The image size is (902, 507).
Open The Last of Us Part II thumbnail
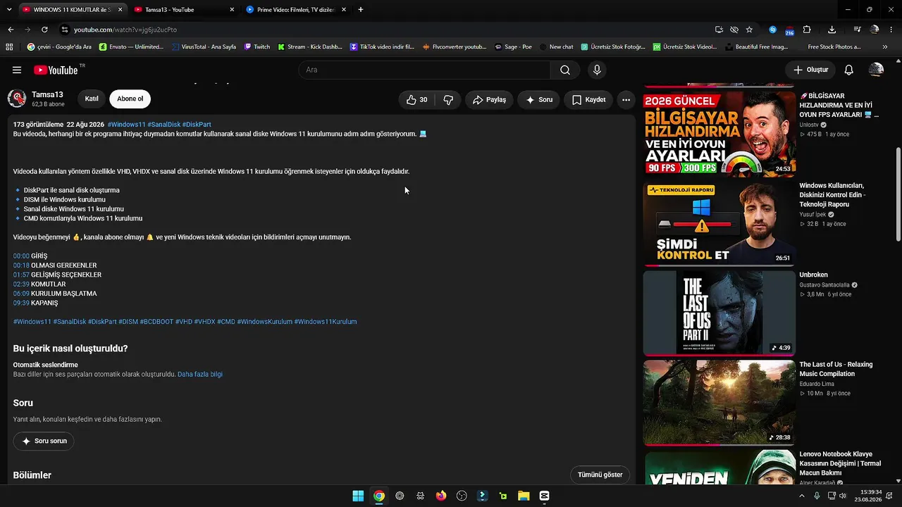[719, 313]
